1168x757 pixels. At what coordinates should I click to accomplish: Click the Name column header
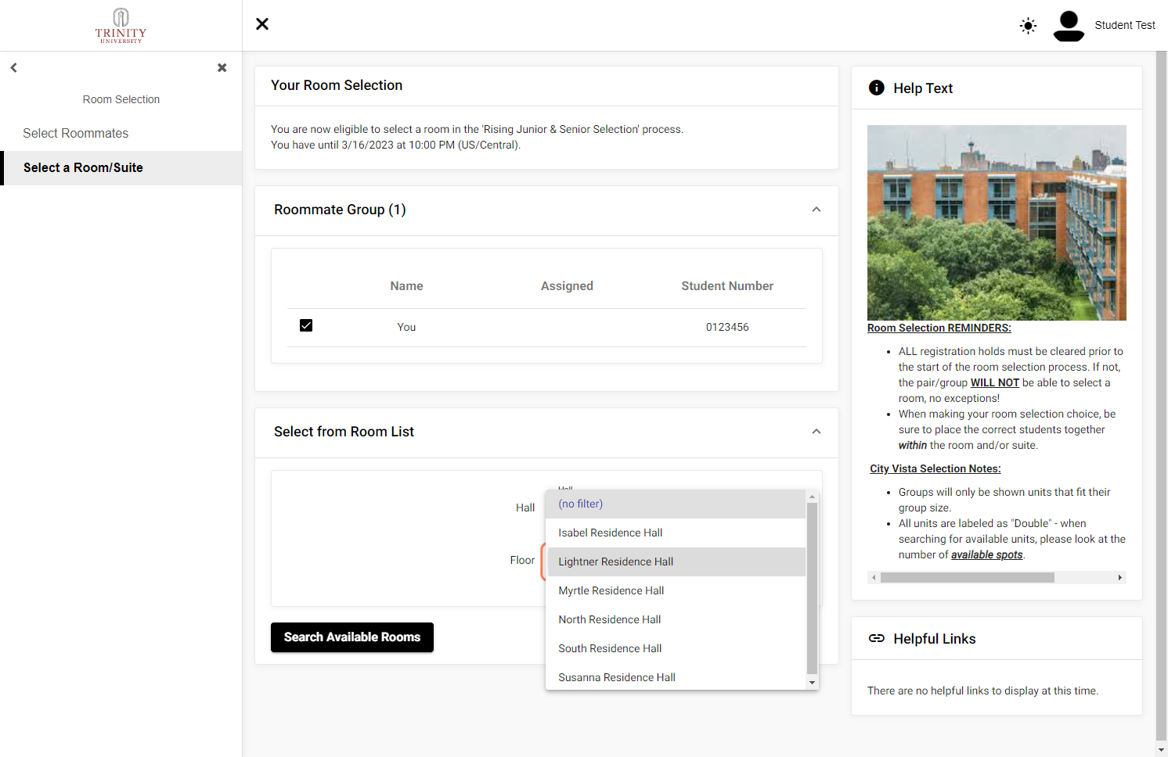point(406,286)
